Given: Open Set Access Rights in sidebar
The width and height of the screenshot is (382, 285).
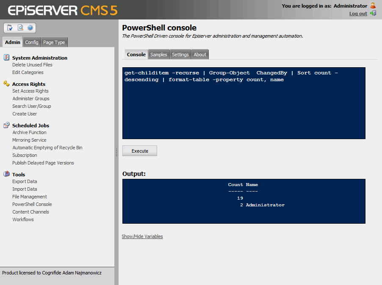Looking at the screenshot, I should [30, 91].
